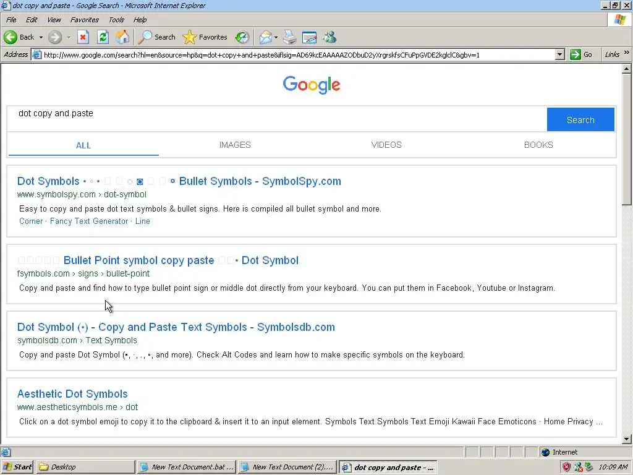Click fsymbols.com › signs › bullet-point text

(x=83, y=273)
